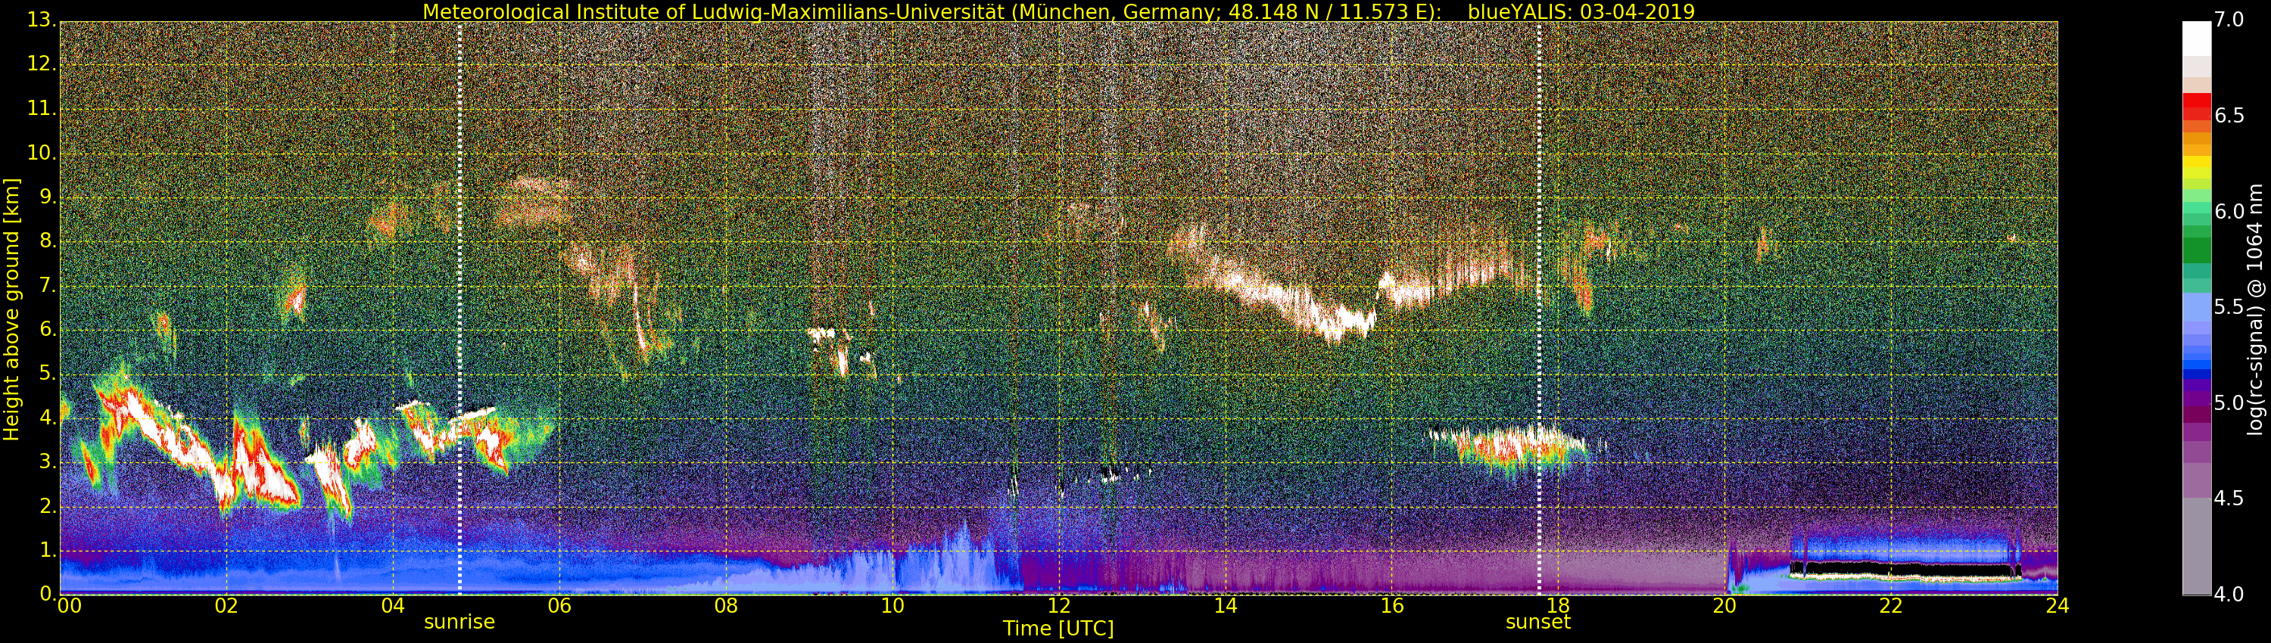Click the height axis tick label '8.'
The width and height of the screenshot is (2271, 643).
point(48,241)
